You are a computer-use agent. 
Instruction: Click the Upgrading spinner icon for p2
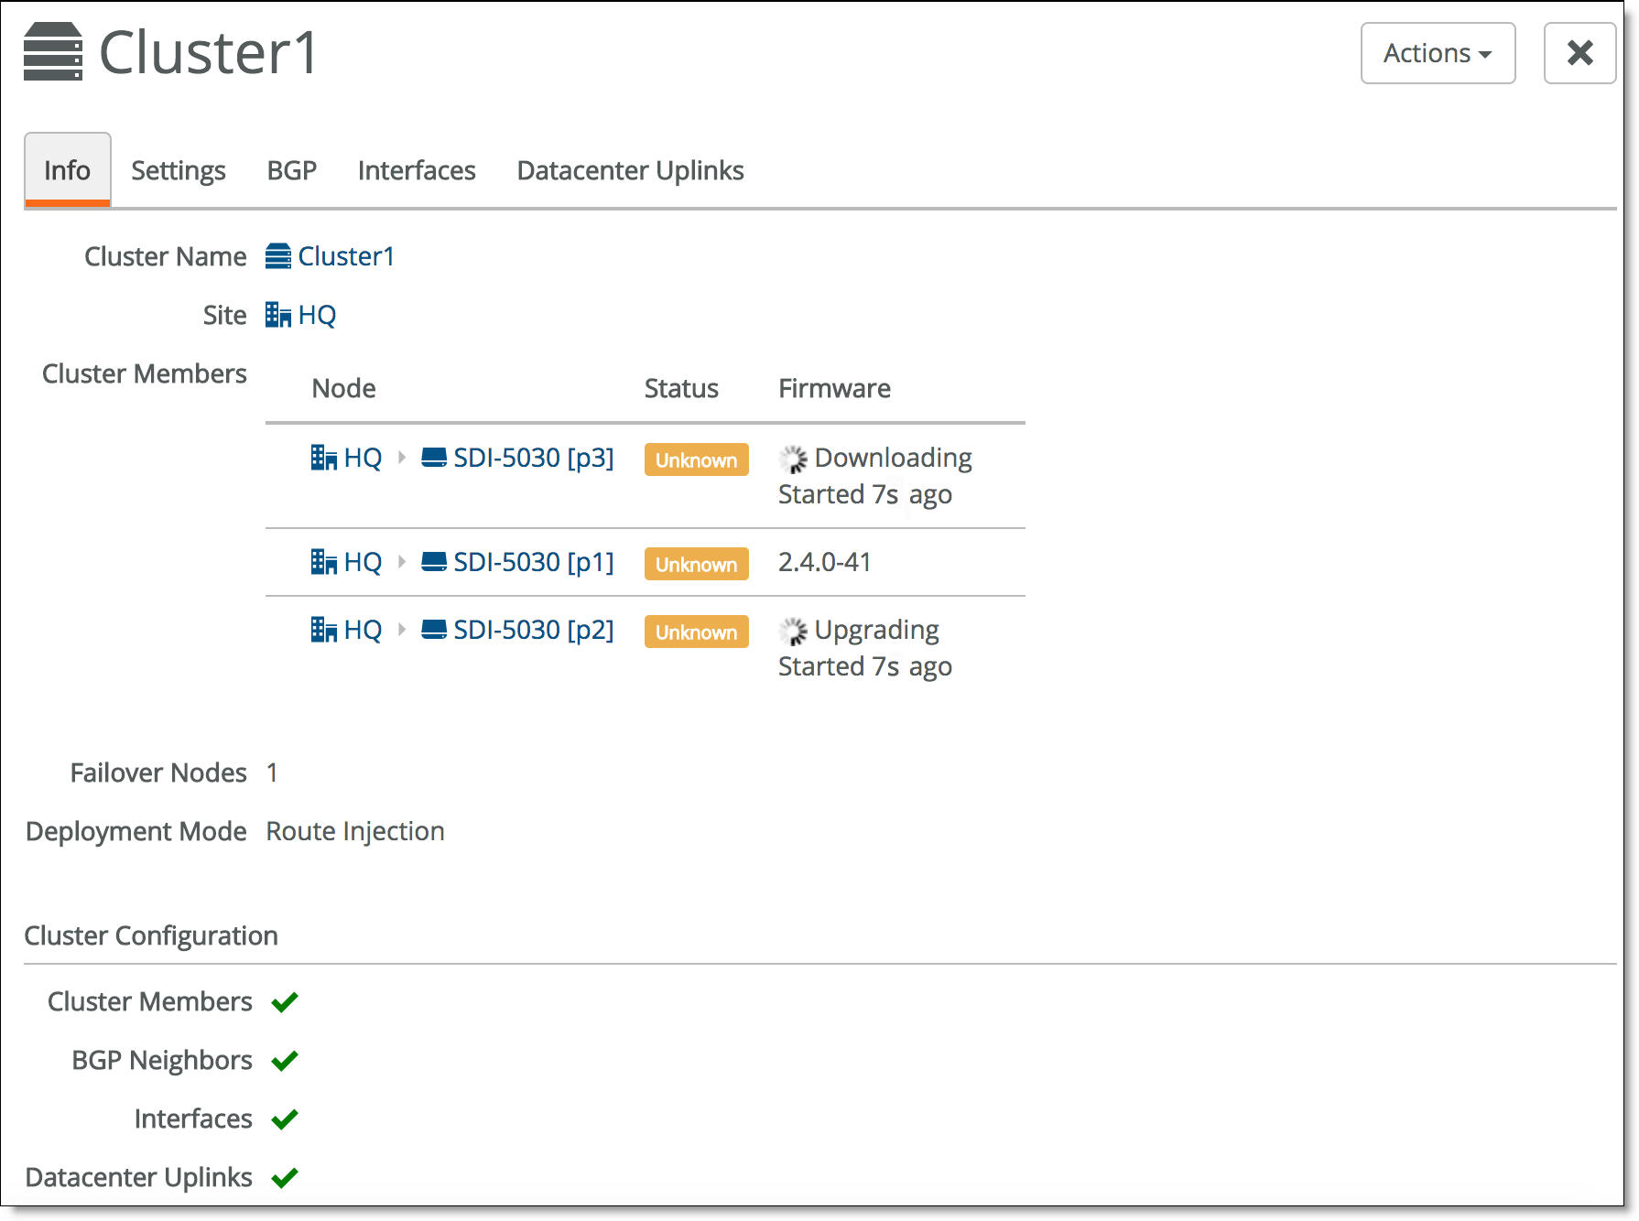click(x=793, y=631)
